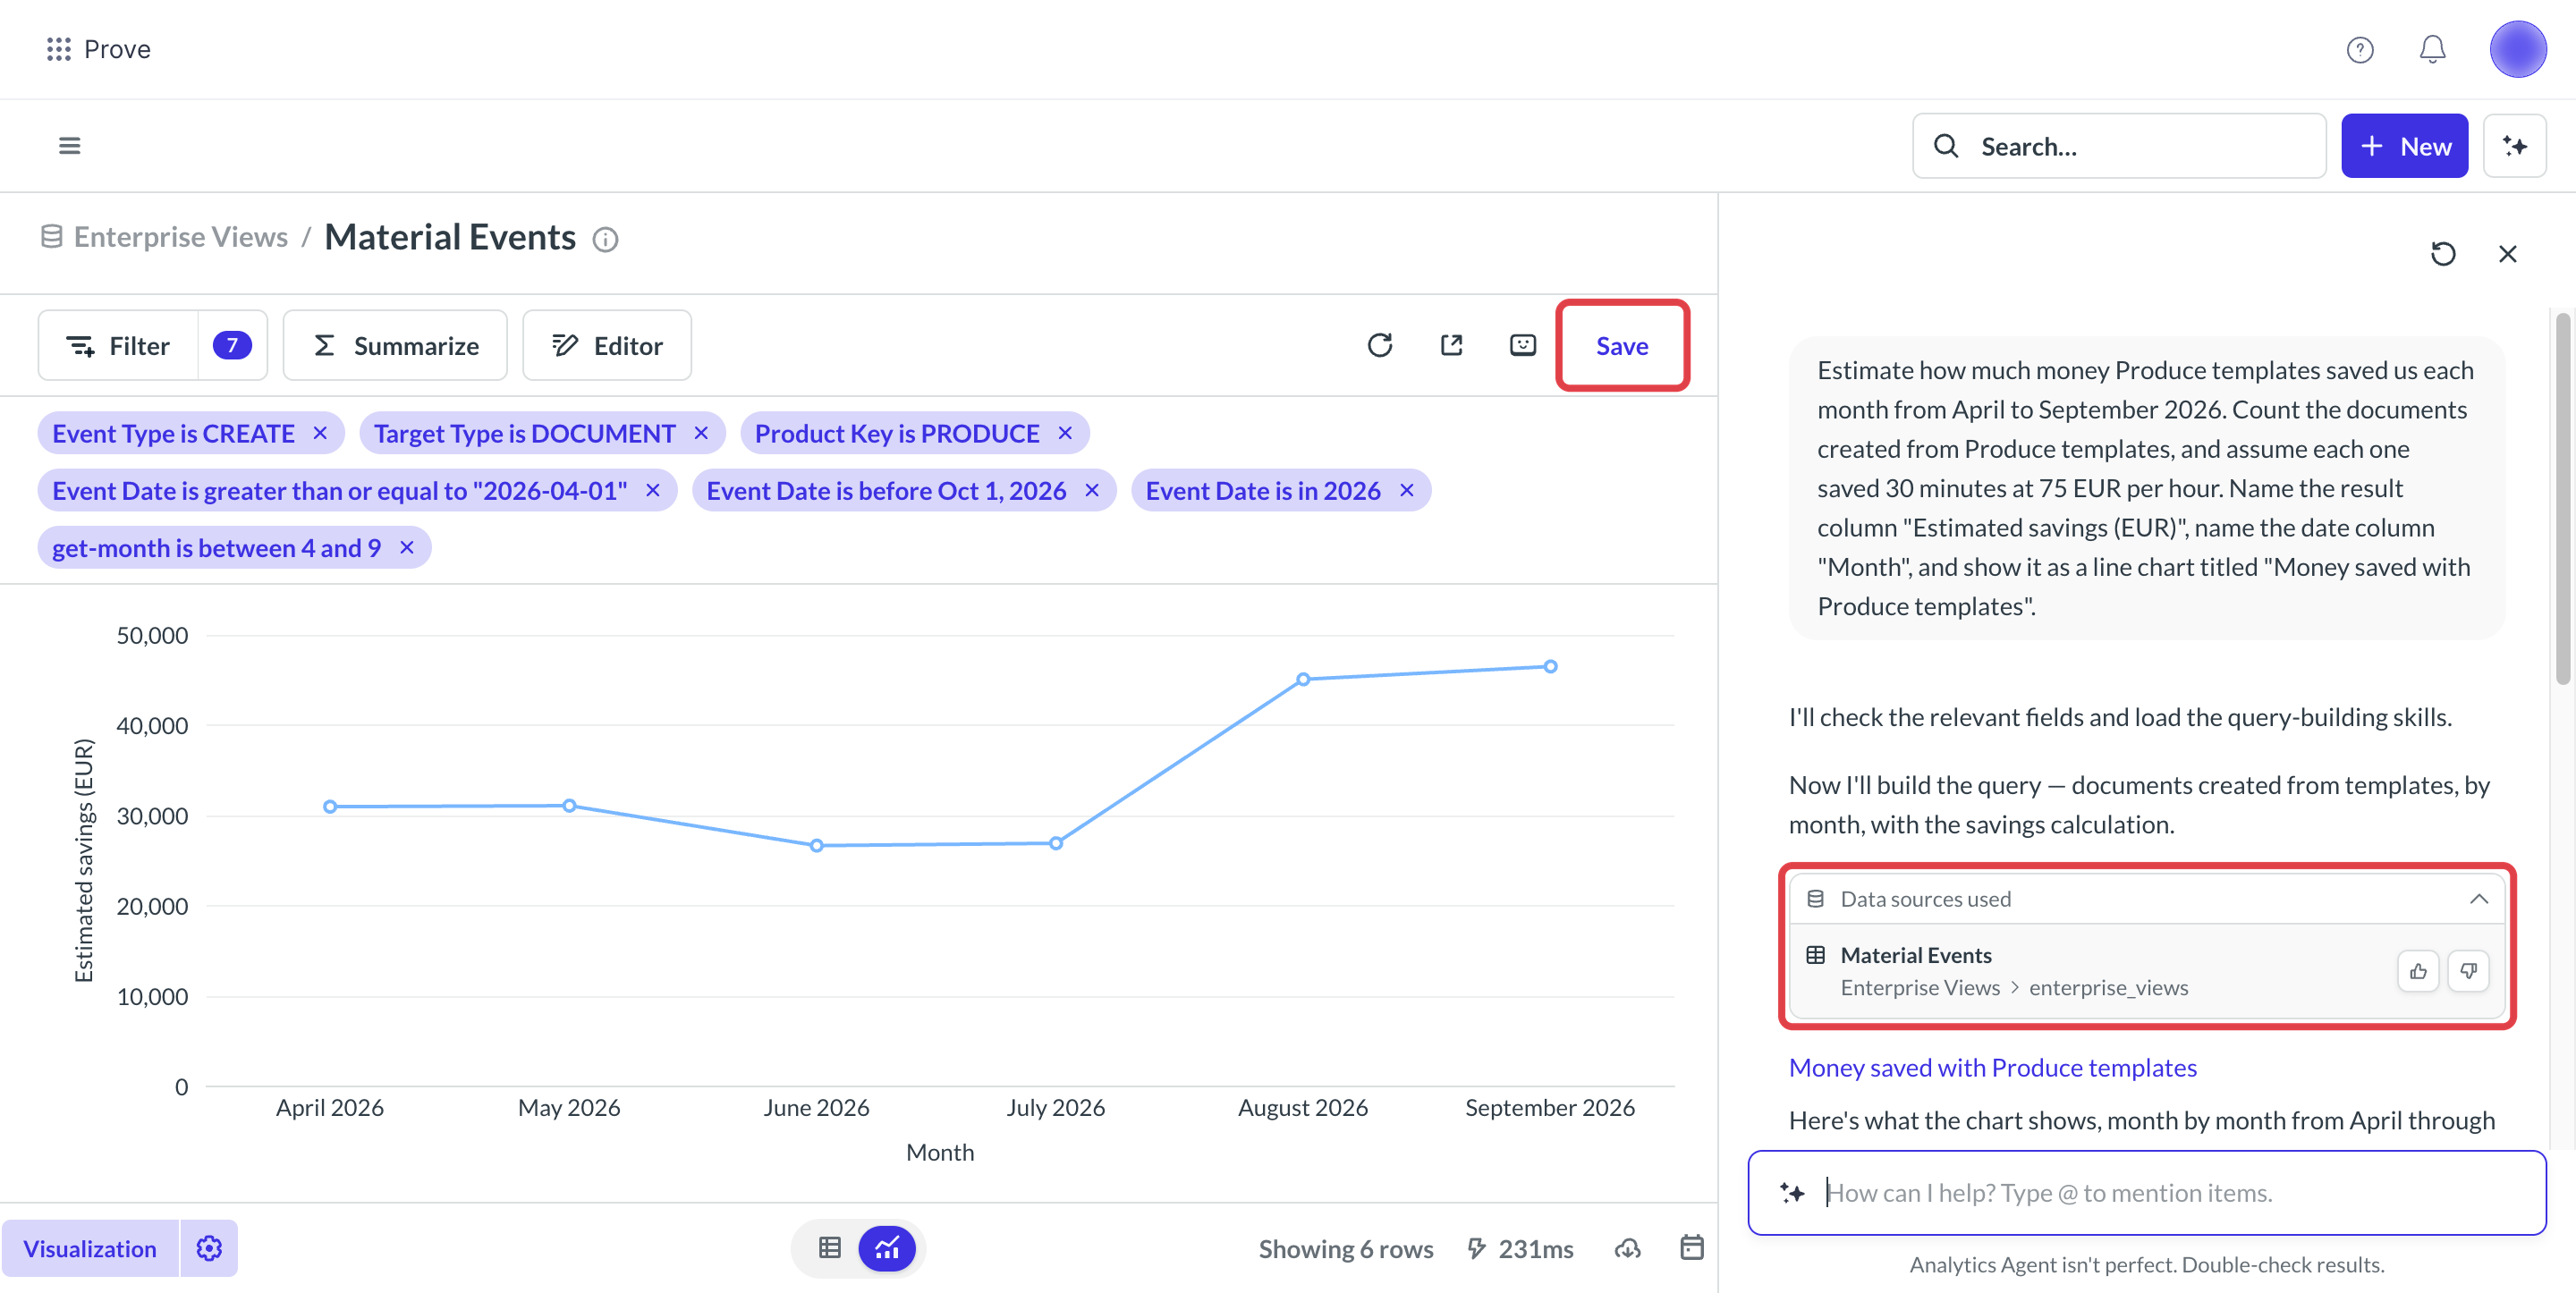Open the AI sparkle assistant button

[2514, 146]
